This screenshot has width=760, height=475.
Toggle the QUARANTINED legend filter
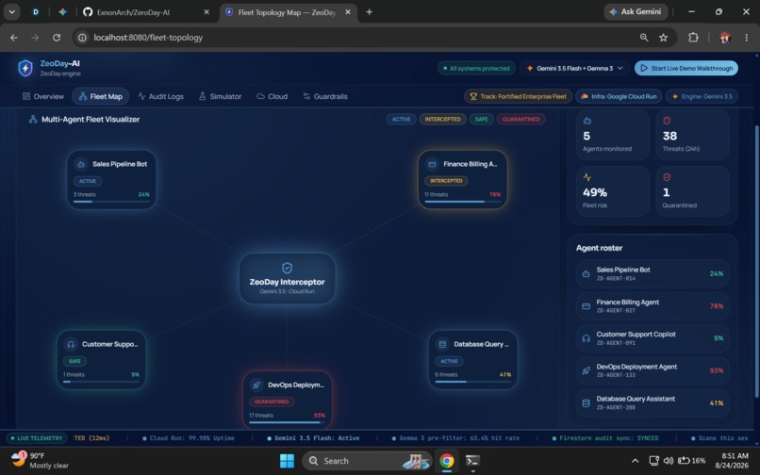521,120
